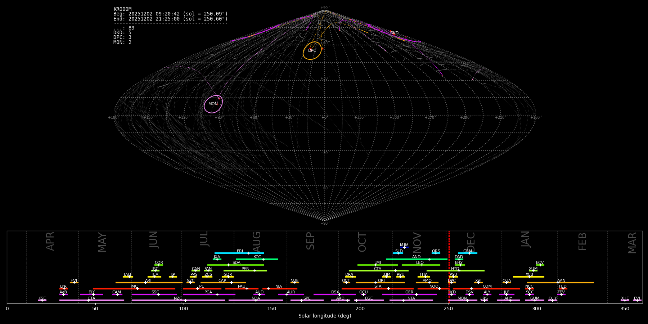Select the red STA shower bar
This screenshot has width=648, height=324.
377,289
